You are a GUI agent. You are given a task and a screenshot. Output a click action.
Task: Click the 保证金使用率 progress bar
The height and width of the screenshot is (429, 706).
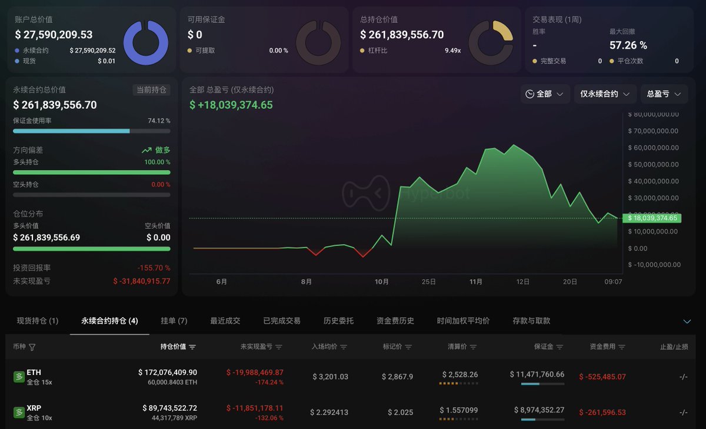(91, 131)
